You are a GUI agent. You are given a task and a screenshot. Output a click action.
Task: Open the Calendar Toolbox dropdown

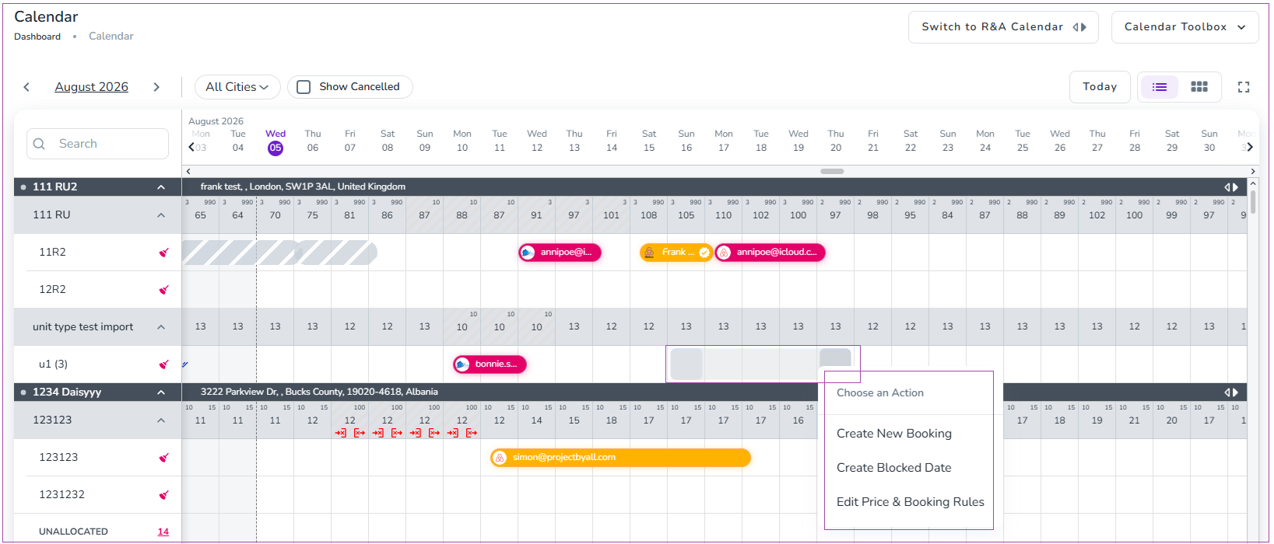coord(1185,27)
